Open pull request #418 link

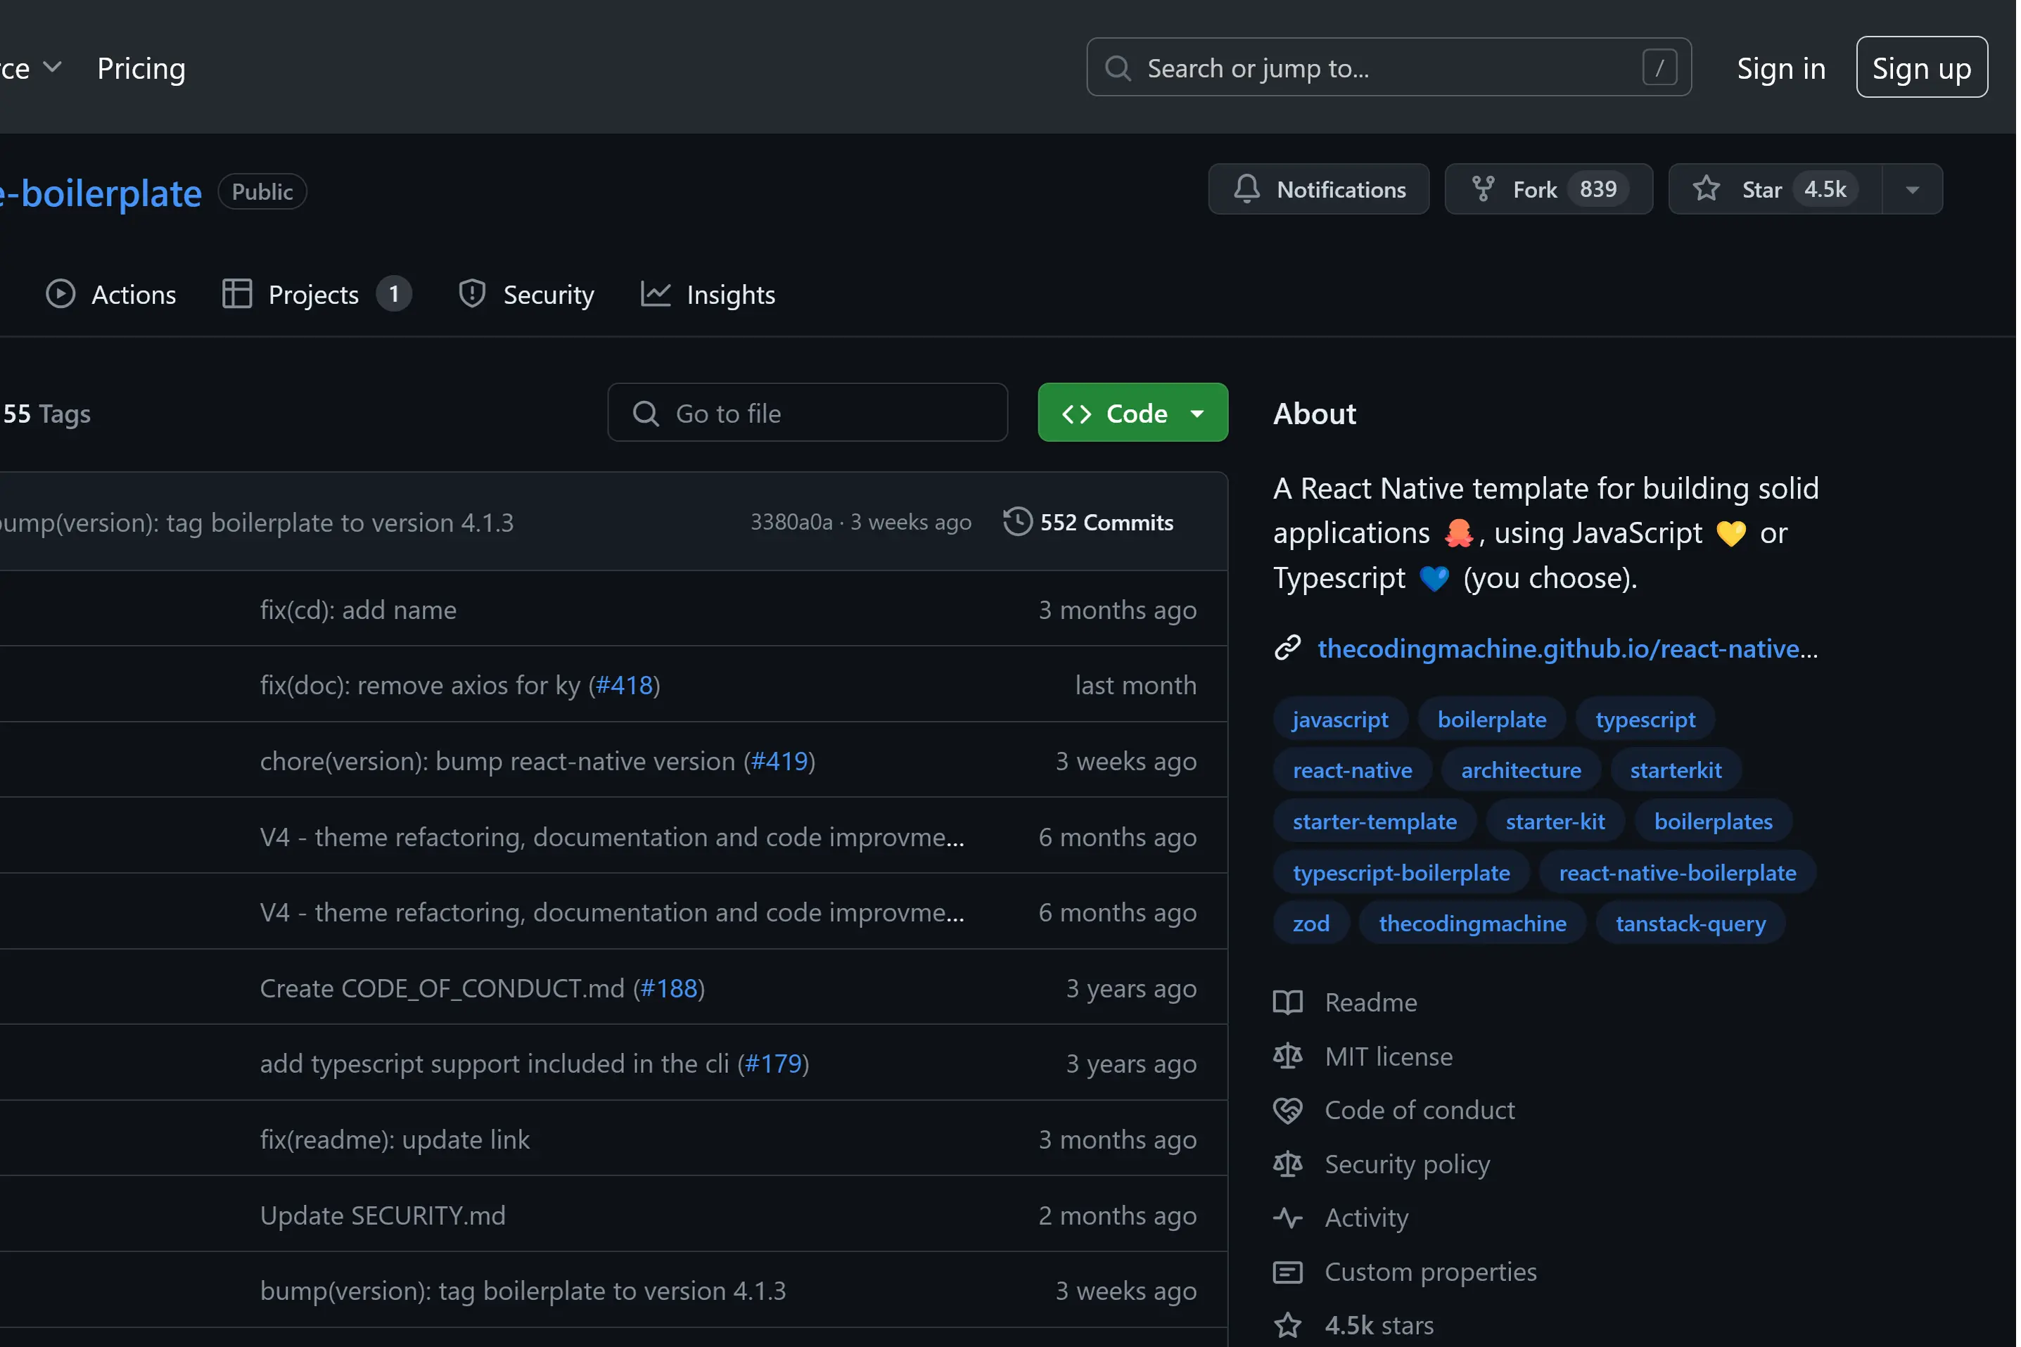point(625,684)
